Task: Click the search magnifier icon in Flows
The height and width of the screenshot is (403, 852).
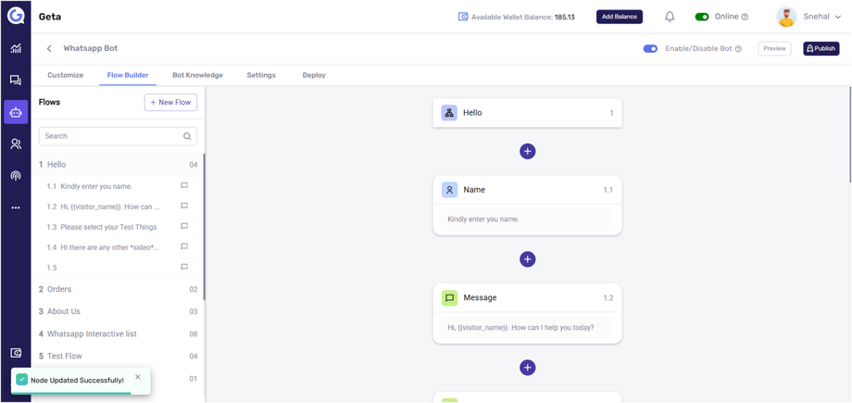Action: tap(187, 136)
